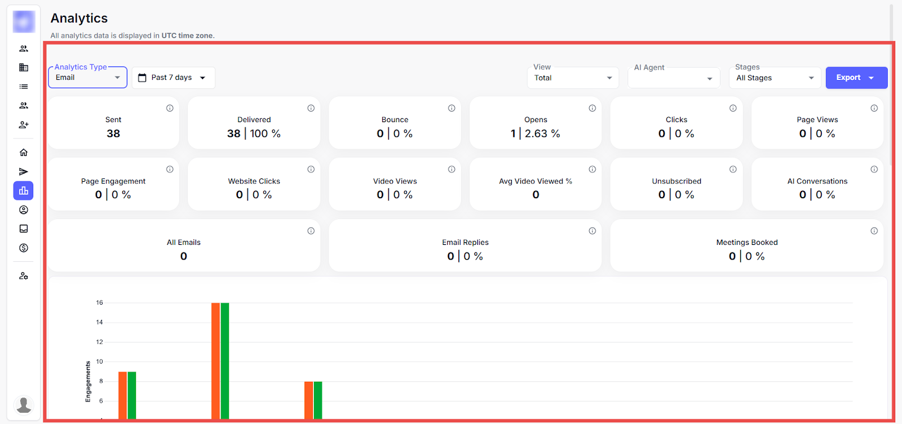Click the paper plane send icon
This screenshot has width=902, height=424.
[x=24, y=172]
